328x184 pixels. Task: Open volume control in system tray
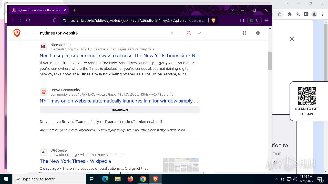295,179
